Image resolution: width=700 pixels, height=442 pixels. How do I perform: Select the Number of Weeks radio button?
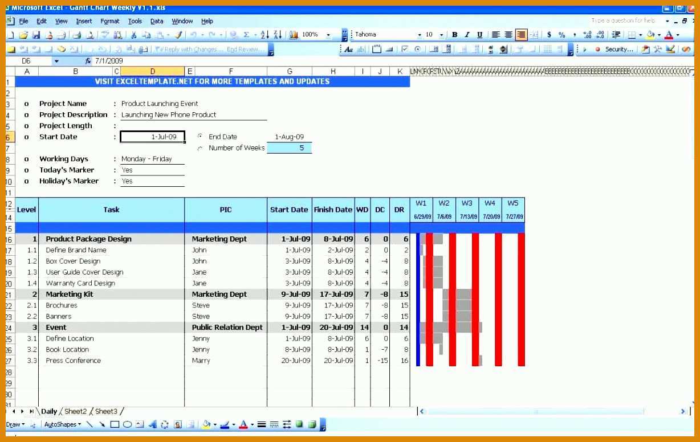tap(200, 148)
